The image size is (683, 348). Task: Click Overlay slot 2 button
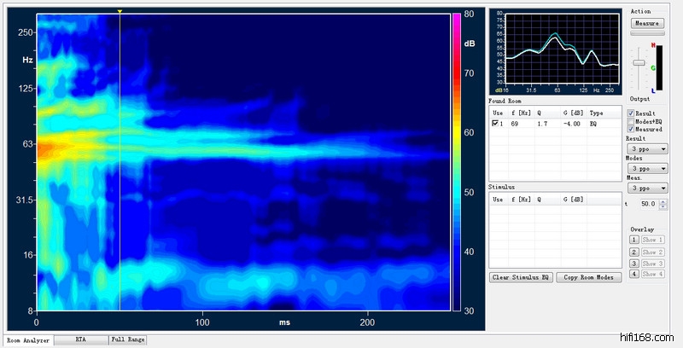(x=634, y=252)
